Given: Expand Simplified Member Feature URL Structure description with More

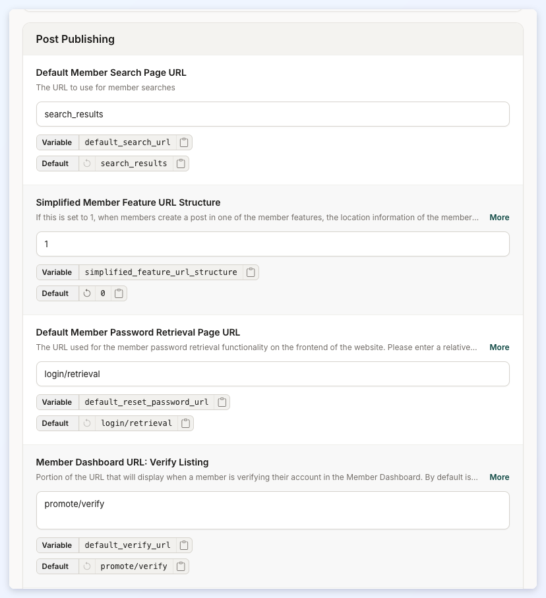Looking at the screenshot, I should (x=499, y=218).
